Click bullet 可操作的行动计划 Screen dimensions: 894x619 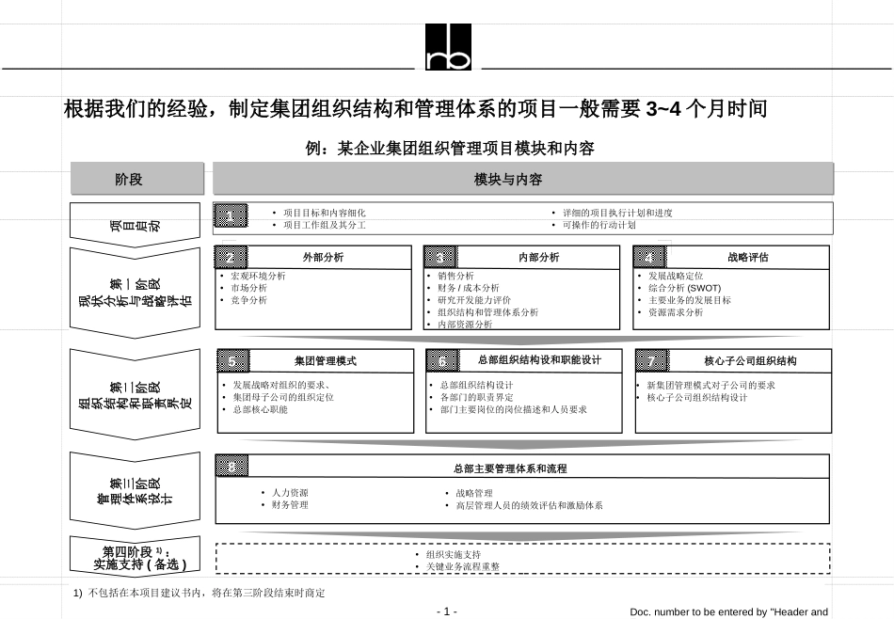click(x=599, y=225)
